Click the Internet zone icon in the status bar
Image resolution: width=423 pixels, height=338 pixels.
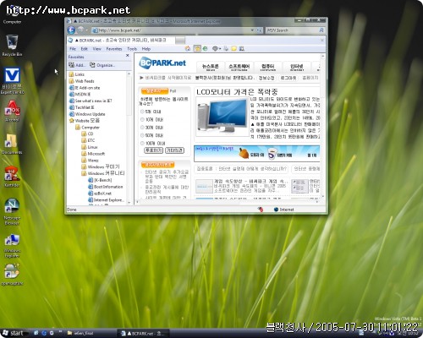[276, 210]
